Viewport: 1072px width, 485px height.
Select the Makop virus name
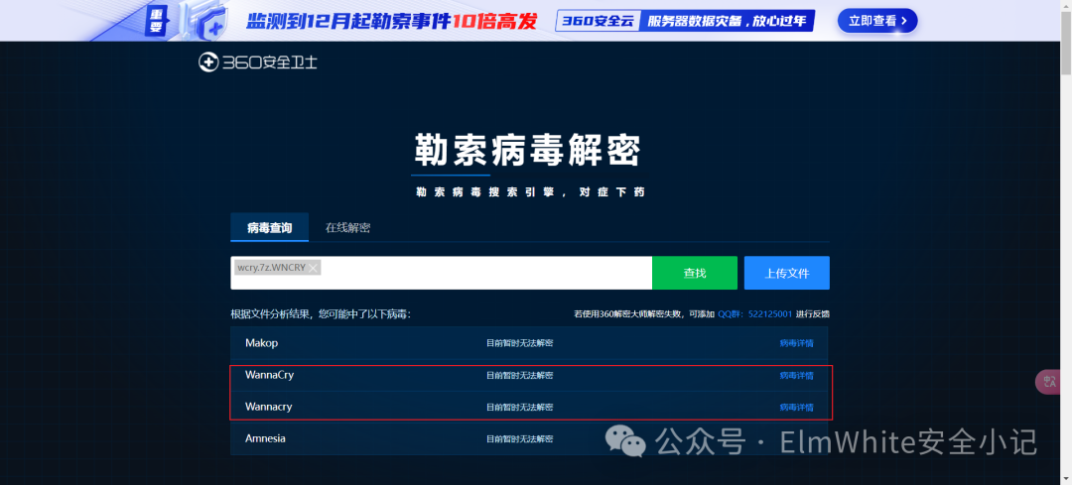click(x=262, y=343)
